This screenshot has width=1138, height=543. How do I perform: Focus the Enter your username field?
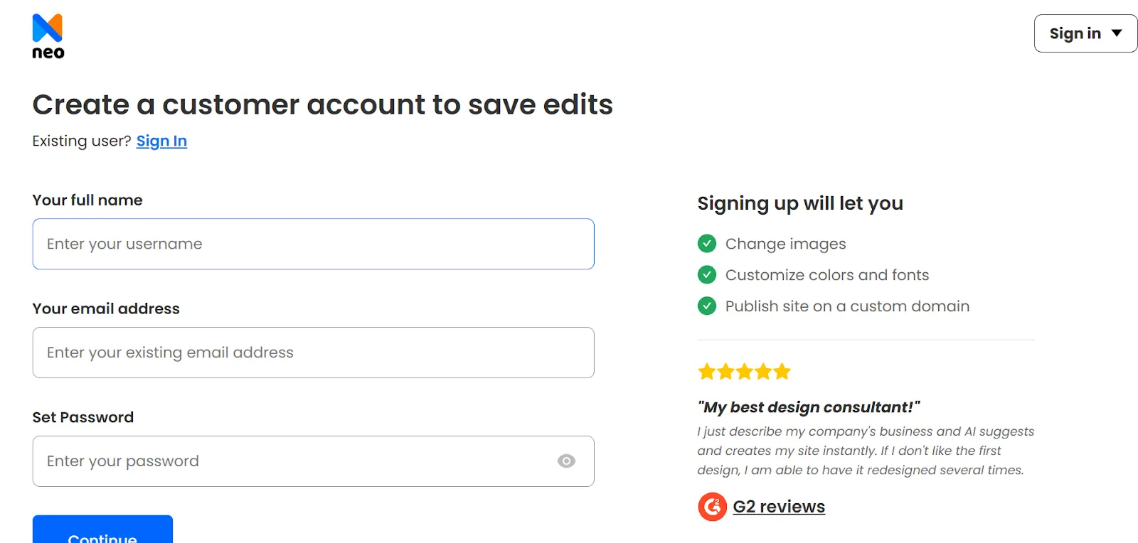pos(313,244)
